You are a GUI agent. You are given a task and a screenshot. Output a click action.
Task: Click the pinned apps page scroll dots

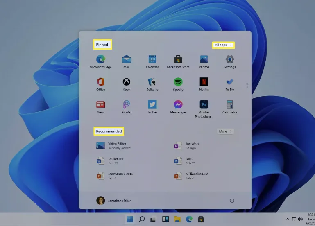coord(247,86)
